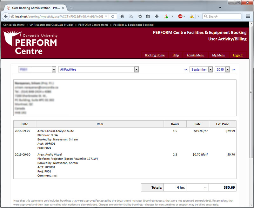This screenshot has width=254, height=208.
Task: Expand the All Facilities dropdown
Action: click(x=99, y=69)
